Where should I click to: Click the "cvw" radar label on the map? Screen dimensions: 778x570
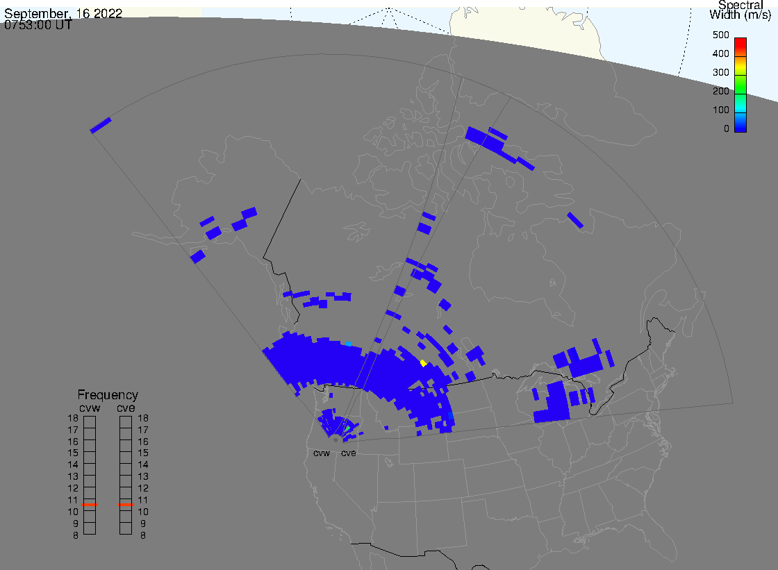322,453
